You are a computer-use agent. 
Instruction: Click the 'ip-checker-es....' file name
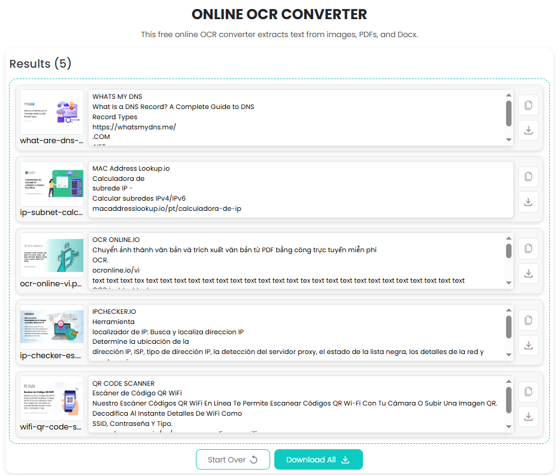51,356
